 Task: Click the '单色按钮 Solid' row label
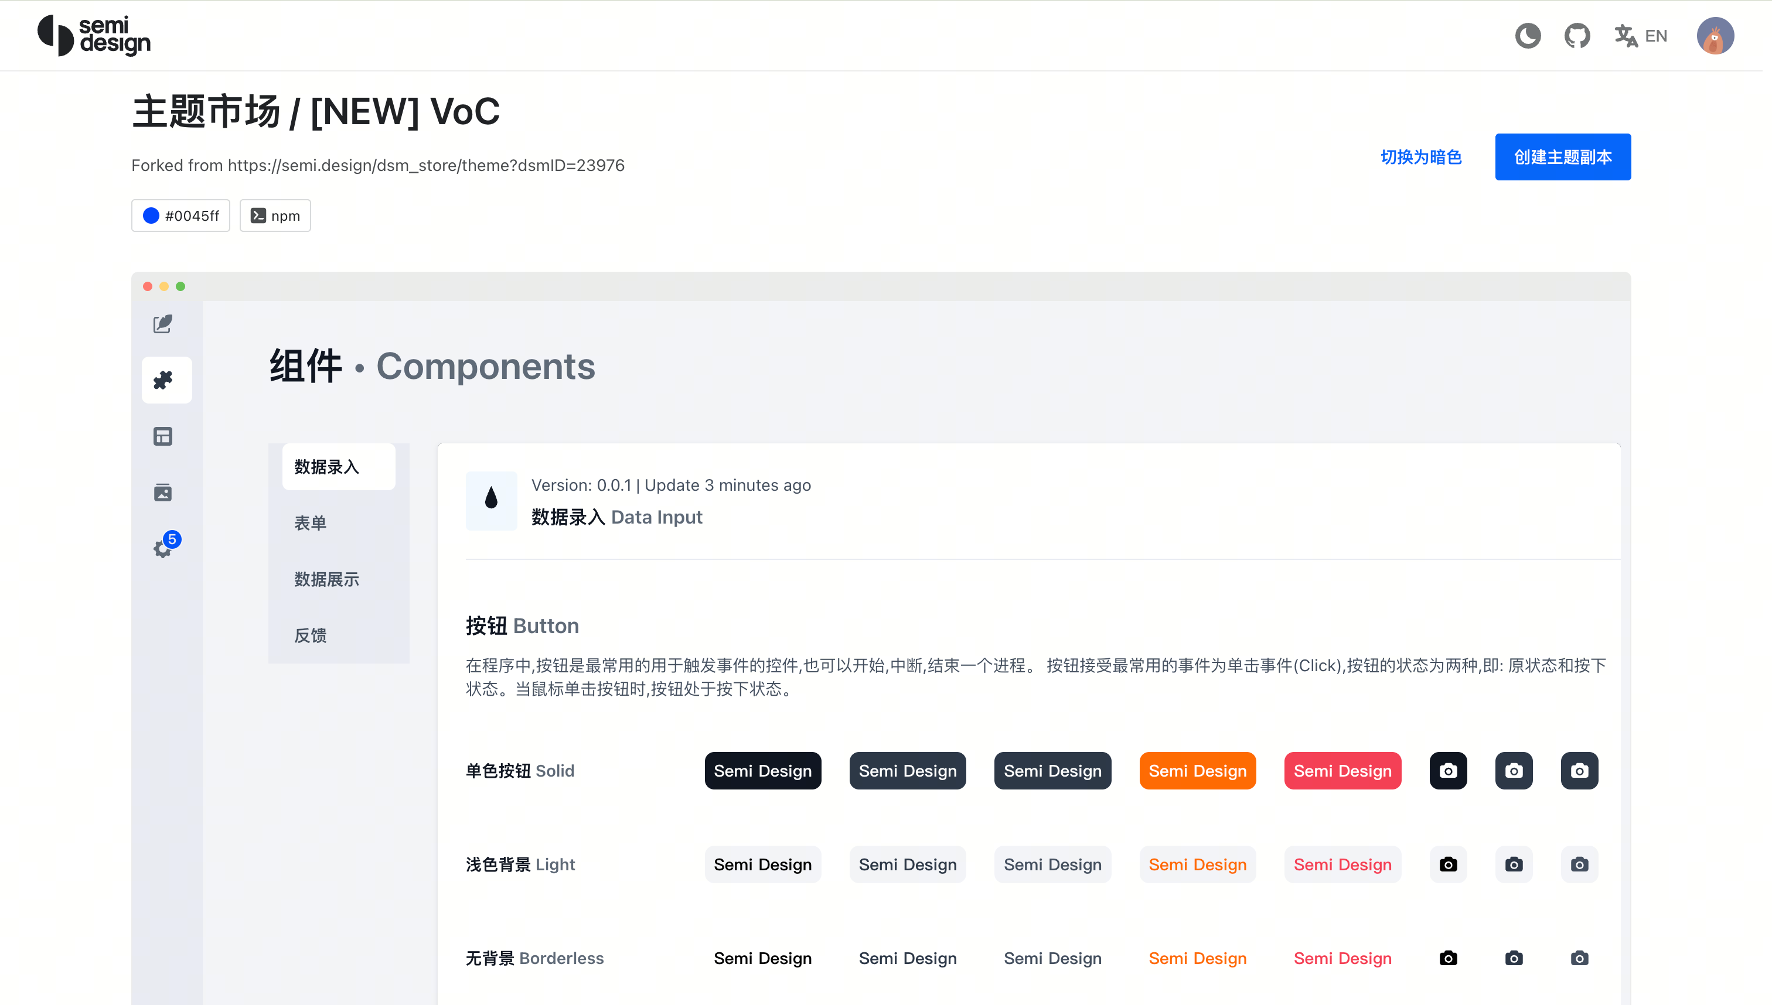coord(520,770)
